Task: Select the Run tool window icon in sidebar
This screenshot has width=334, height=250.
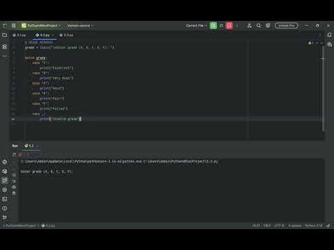Action: pyautogui.click(x=4, y=181)
